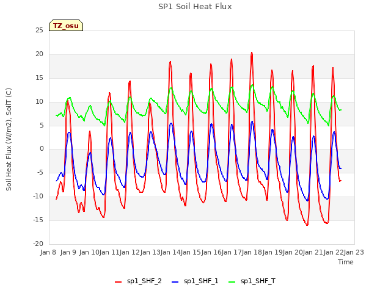Click the 'Jan 21' x-axis tick label
The height and width of the screenshot is (293, 391).
click(313, 252)
